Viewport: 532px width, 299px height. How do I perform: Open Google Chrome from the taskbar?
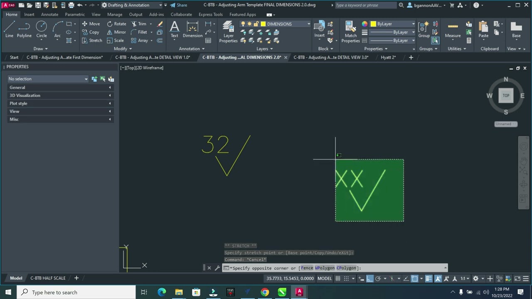[264, 292]
